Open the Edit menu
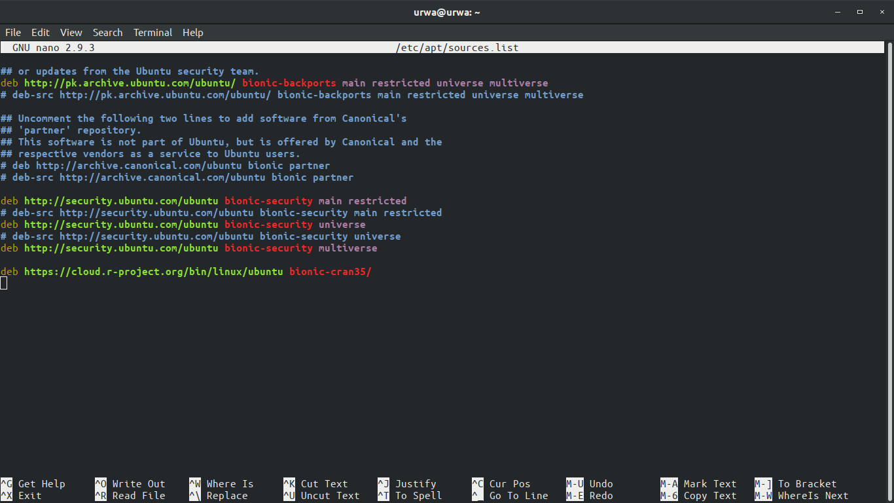Image resolution: width=894 pixels, height=503 pixels. 41,32
